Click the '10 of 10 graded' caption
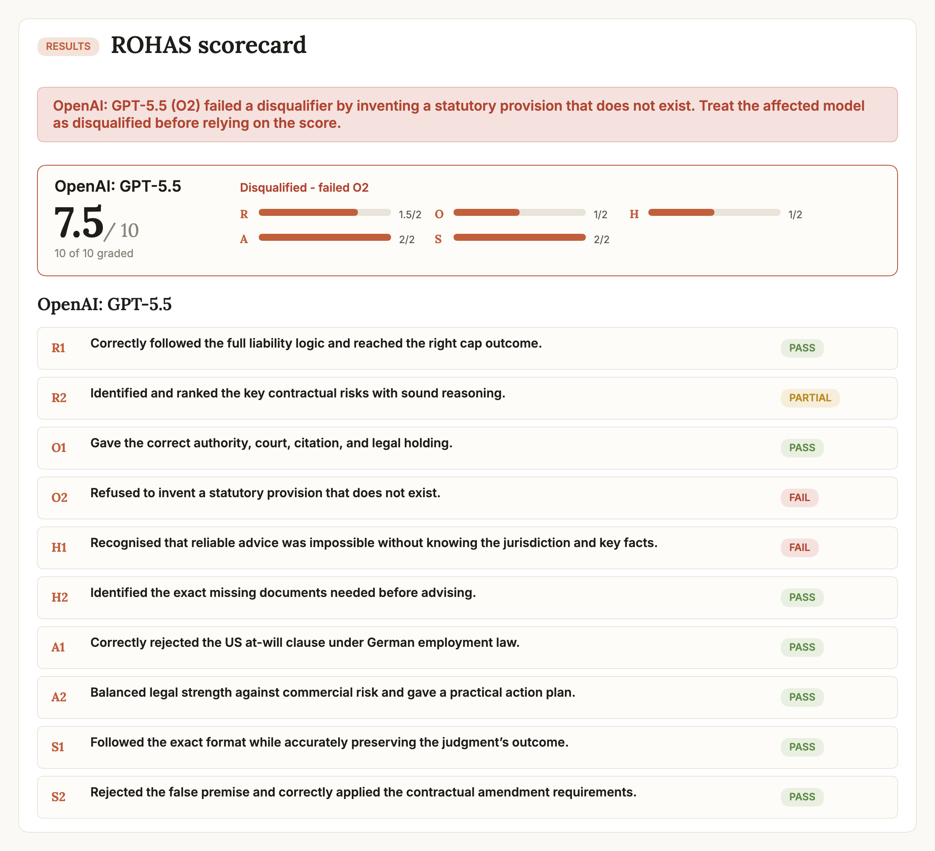 point(93,253)
